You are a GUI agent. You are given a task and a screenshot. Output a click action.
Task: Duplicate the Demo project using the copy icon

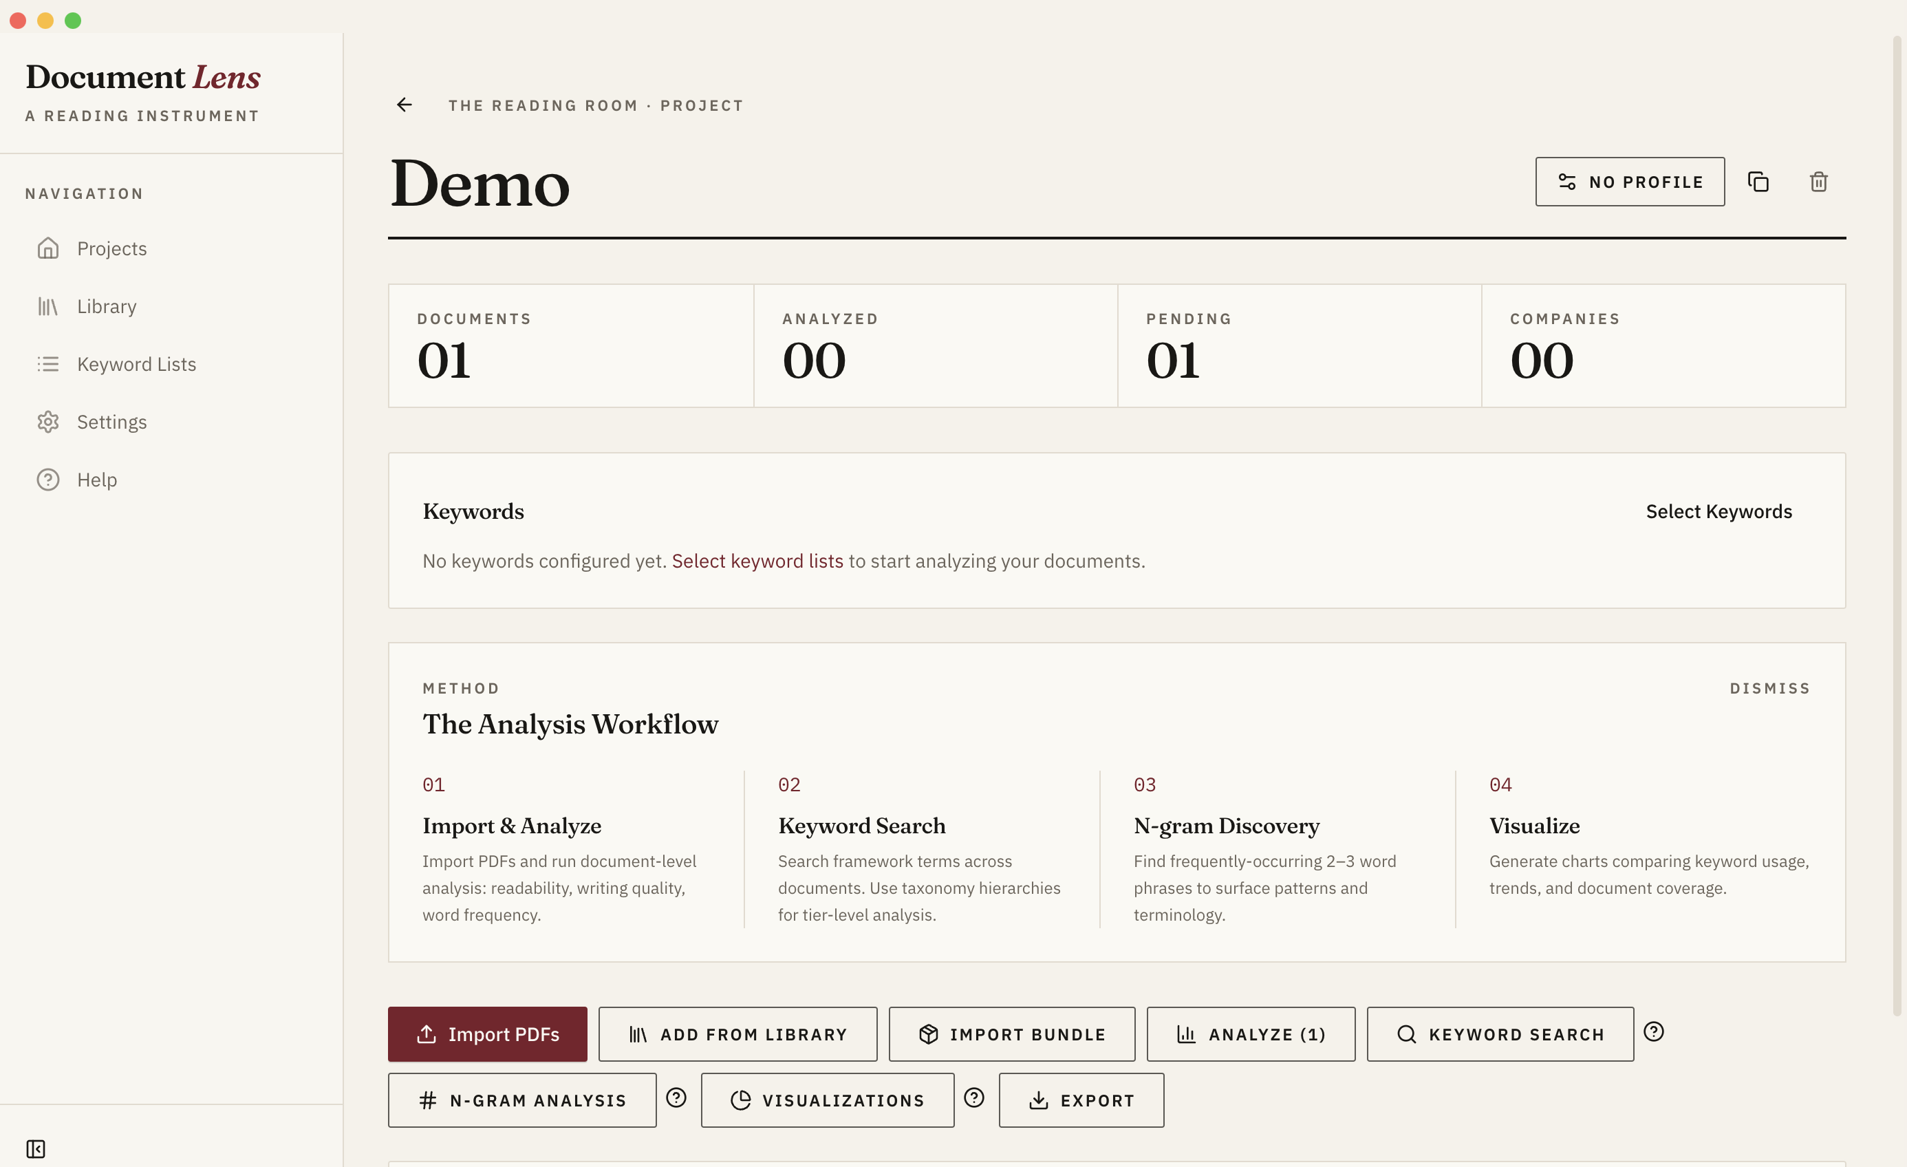pos(1758,181)
